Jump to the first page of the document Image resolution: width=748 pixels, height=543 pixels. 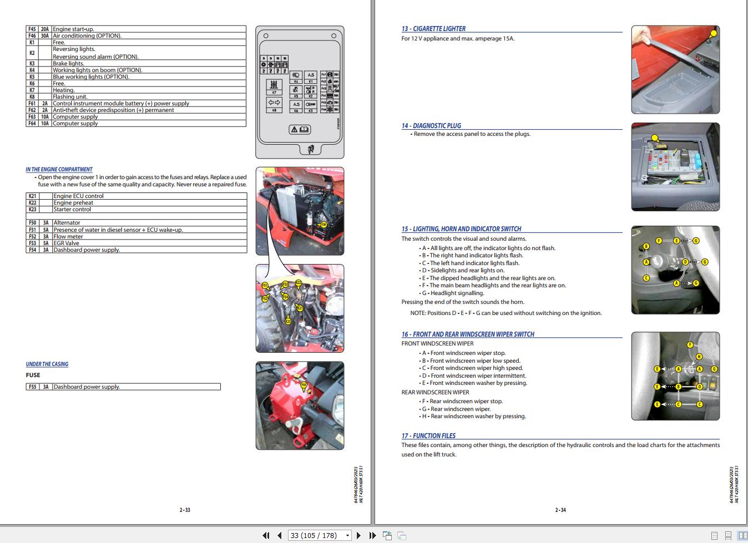266,535
